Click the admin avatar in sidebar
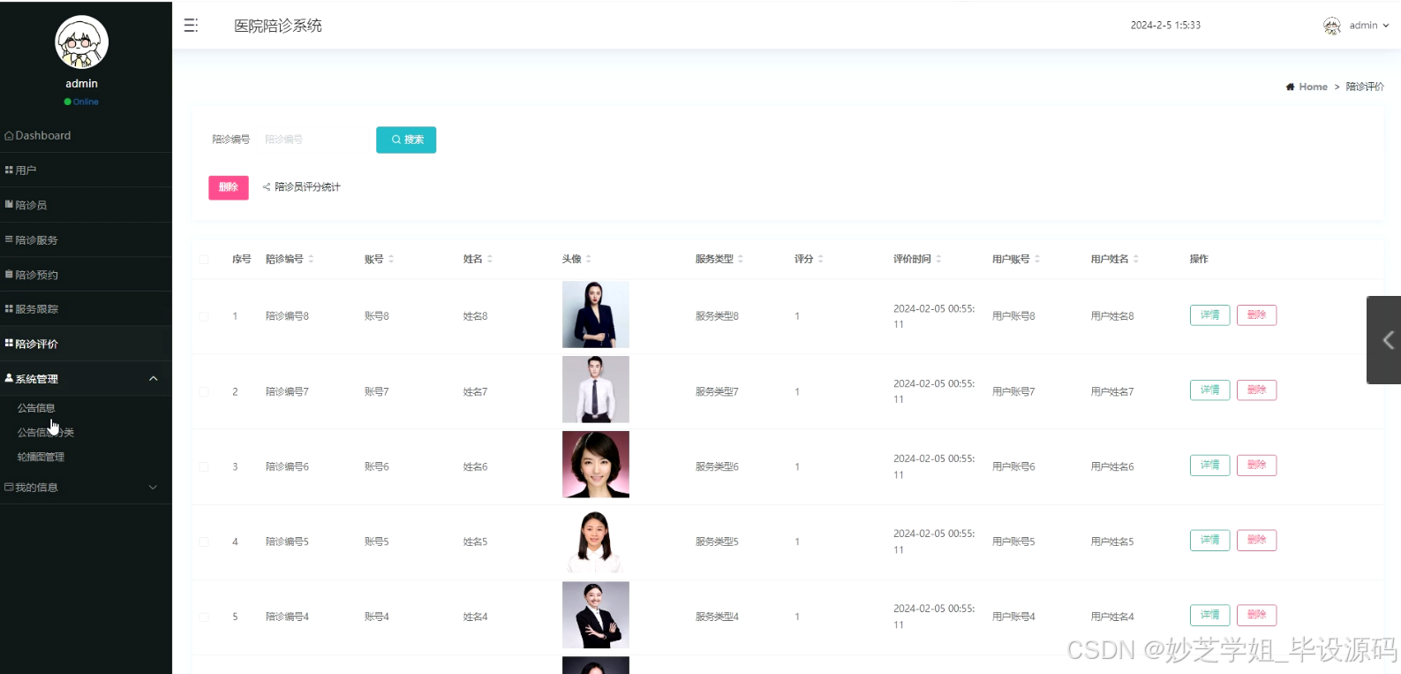 tap(82, 42)
